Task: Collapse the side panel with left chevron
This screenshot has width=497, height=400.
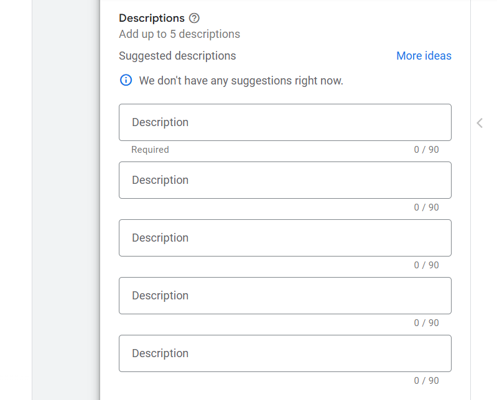Action: 480,123
